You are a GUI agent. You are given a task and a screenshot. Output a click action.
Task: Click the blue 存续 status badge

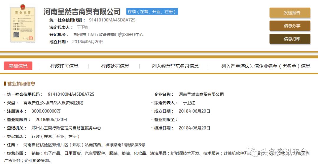coord(152,12)
